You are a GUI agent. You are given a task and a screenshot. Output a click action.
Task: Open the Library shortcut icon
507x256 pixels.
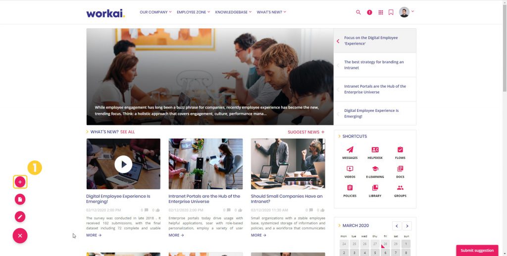375,188
